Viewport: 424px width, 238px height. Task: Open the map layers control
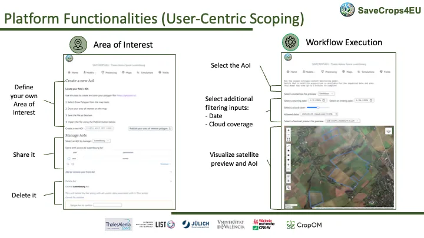[x=389, y=131]
